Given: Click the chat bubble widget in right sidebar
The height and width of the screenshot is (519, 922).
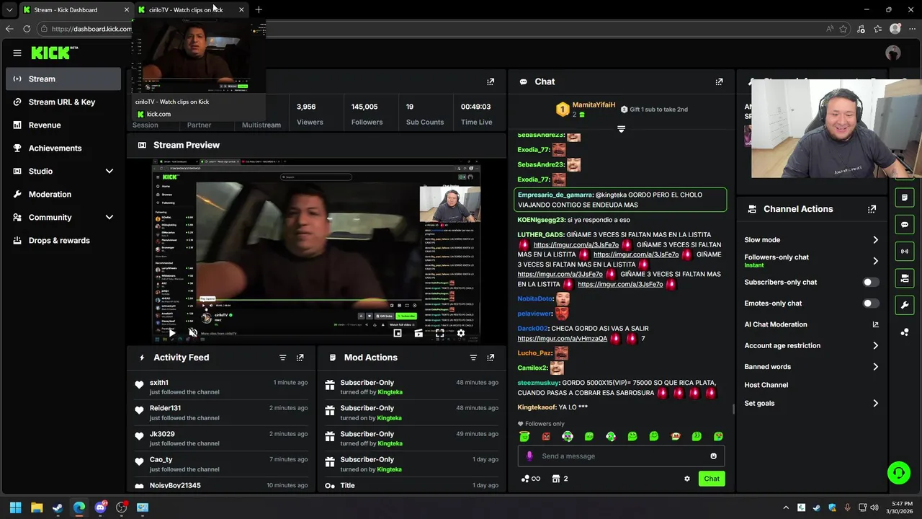Looking at the screenshot, I should click(905, 225).
